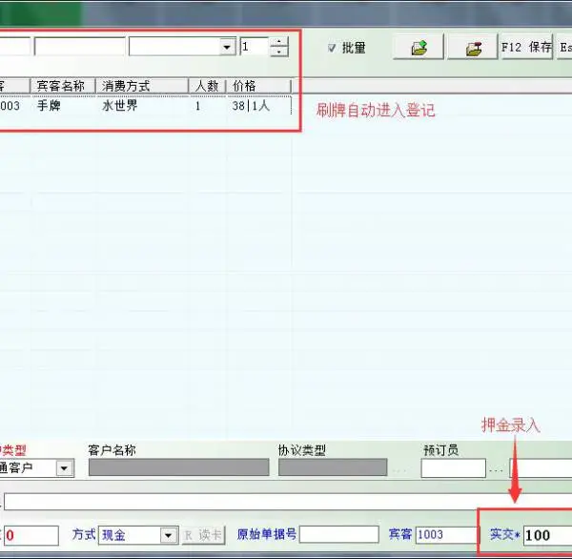Click the red 0 amount field
The height and width of the screenshot is (559, 572).
coord(31,536)
